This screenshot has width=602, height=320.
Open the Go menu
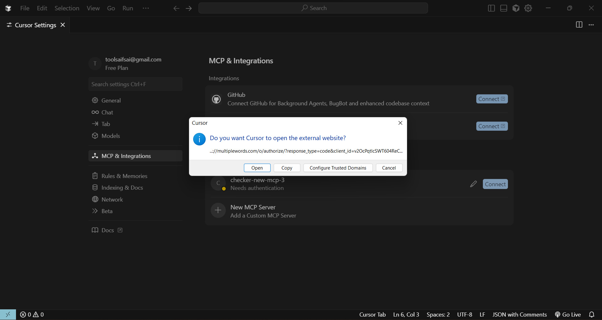point(111,8)
